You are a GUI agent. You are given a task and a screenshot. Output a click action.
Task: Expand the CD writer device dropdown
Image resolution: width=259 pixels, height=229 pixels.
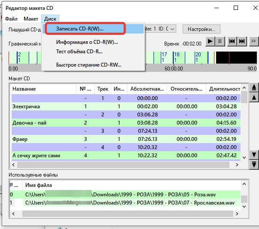[172, 29]
